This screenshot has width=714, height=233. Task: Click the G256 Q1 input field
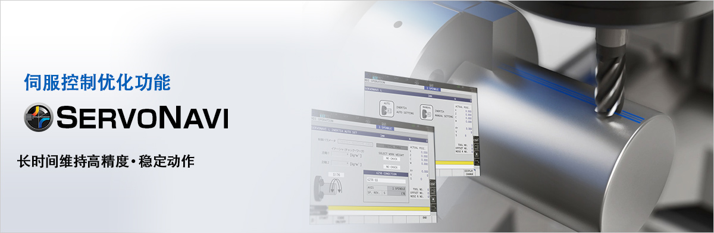pyautogui.click(x=385, y=179)
